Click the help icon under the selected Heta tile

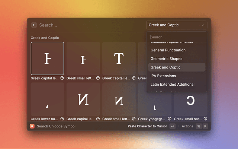[x=62, y=78]
